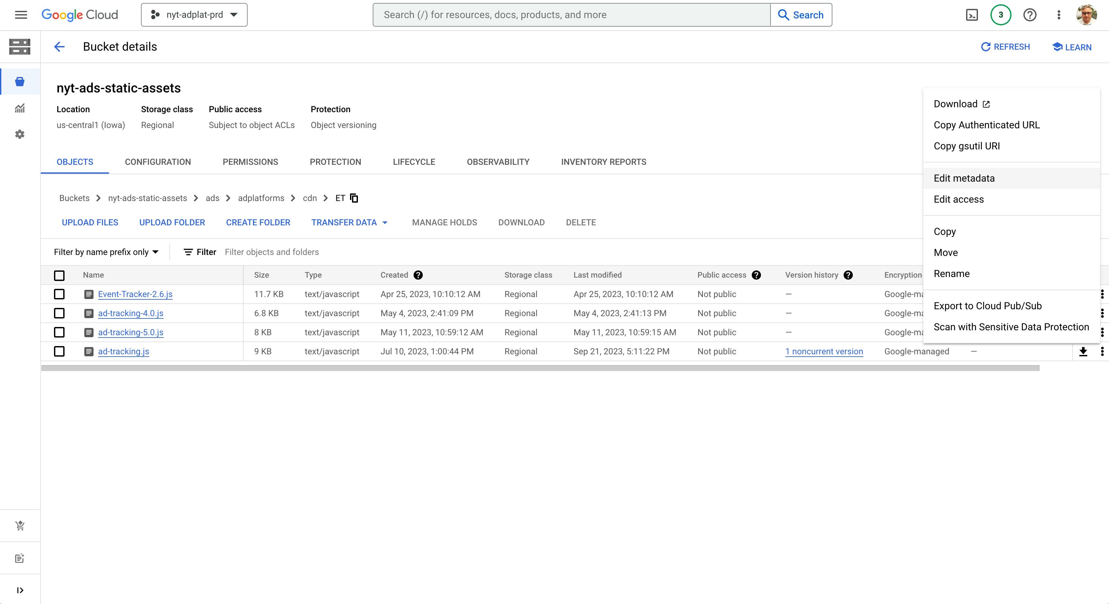
Task: Click the Upload Folder button
Action: 172,222
